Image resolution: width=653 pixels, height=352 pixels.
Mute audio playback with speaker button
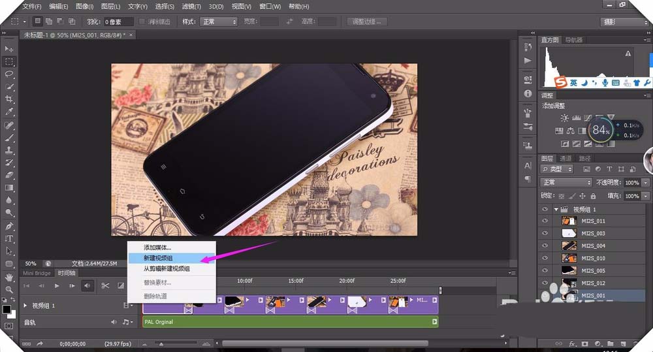(x=88, y=285)
